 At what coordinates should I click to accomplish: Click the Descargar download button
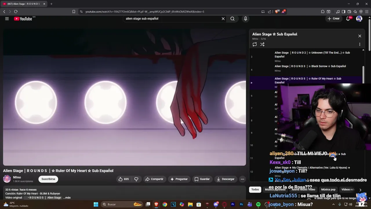[x=225, y=179]
